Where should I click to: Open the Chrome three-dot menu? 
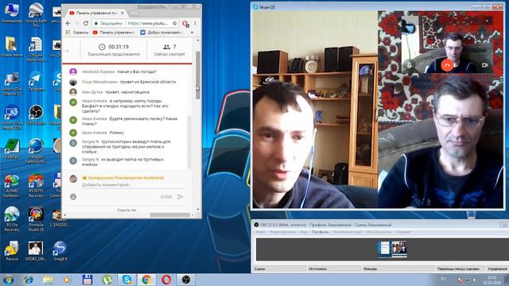click(195, 23)
